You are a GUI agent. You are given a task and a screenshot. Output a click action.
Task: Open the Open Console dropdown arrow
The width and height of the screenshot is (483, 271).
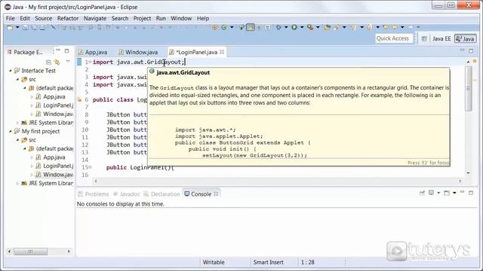coord(454,193)
